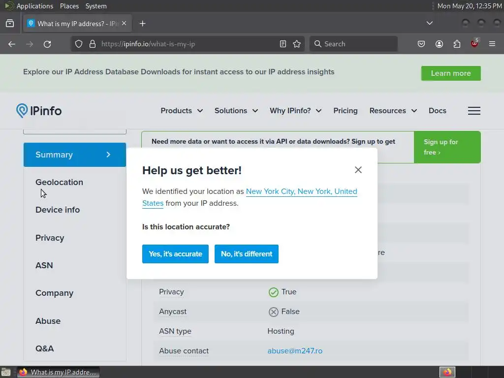Click the Firefox taskbar window button
Viewport: 504px width, 378px height.
click(58, 372)
